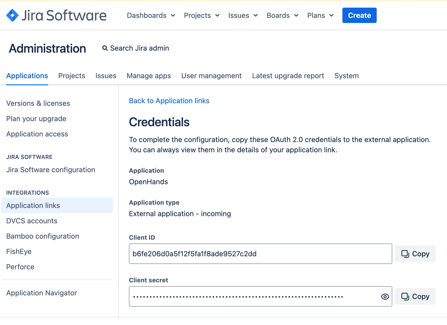This screenshot has width=447, height=325.
Task: Open Application Navigator in sidebar
Action: point(42,293)
